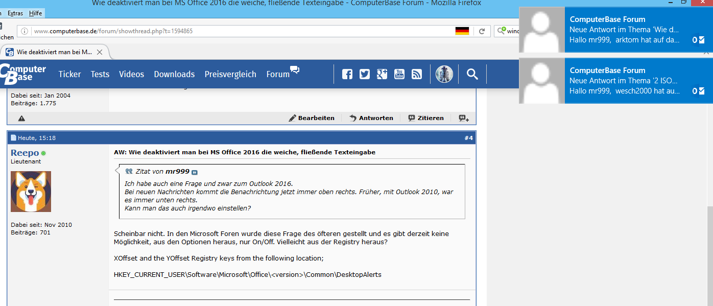Click site info icon in address bar
Viewport: 713px width, 306px height.
[25, 31]
